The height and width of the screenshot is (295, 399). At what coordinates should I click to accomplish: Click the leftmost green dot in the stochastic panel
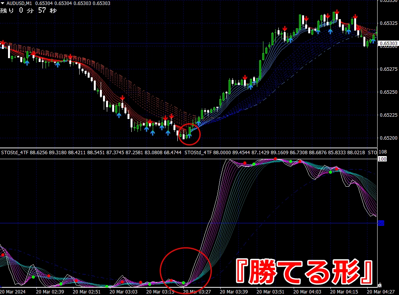[33, 277]
